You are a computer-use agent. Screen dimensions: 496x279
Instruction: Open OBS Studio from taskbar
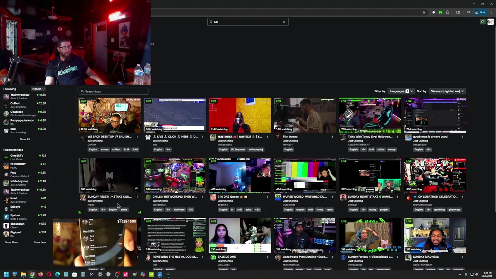tap(117, 274)
